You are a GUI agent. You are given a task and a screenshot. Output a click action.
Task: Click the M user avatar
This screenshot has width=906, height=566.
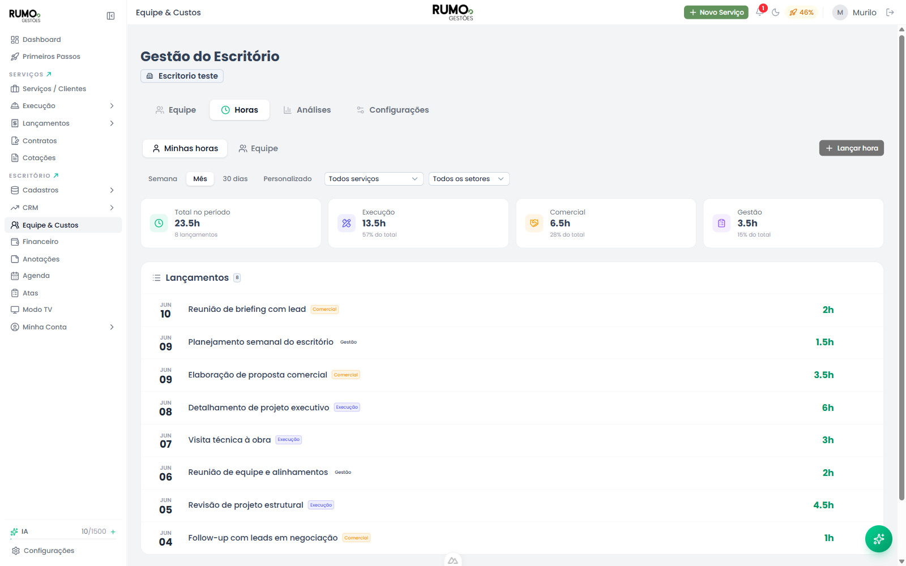840,12
